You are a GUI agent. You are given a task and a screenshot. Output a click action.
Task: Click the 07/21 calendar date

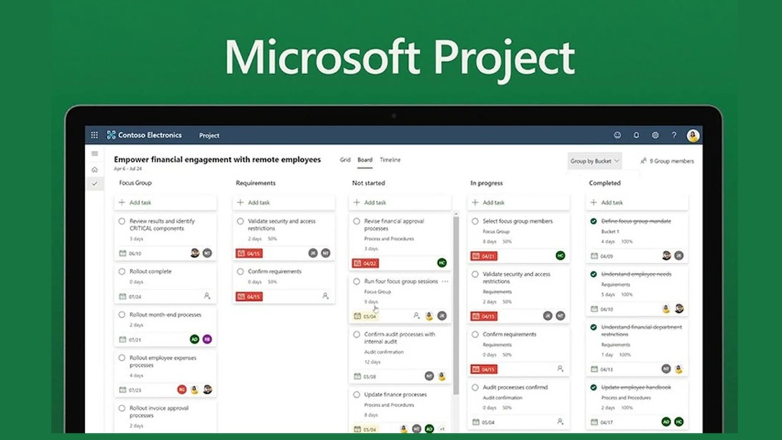click(130, 340)
